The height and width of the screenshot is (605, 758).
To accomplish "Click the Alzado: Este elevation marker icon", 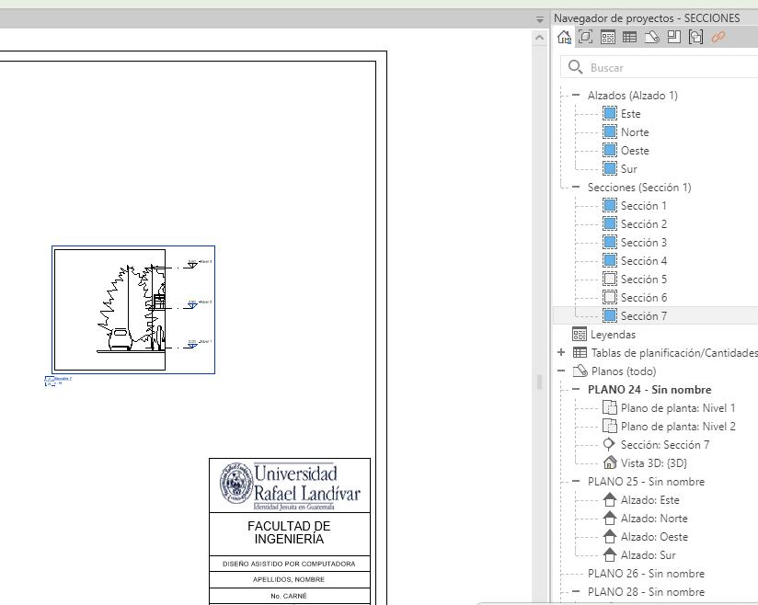I will [610, 499].
